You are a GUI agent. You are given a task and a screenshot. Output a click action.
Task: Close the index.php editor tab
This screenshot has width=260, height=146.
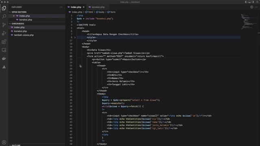[x=84, y=7]
